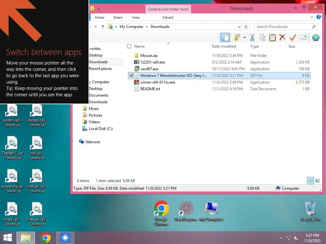
Task: Uncheck the Windows 7 Monstertrucker ISO checkbox
Action: (131, 76)
